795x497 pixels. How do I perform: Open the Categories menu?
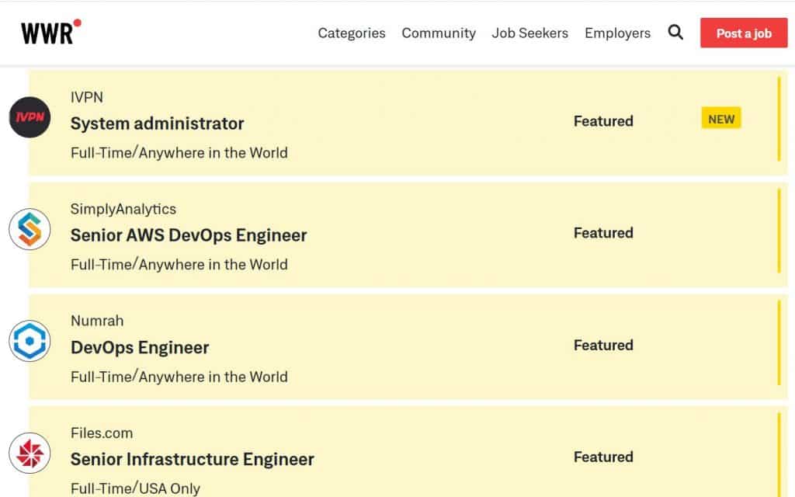(352, 33)
